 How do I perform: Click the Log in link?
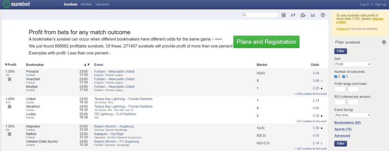pyautogui.click(x=364, y=5)
